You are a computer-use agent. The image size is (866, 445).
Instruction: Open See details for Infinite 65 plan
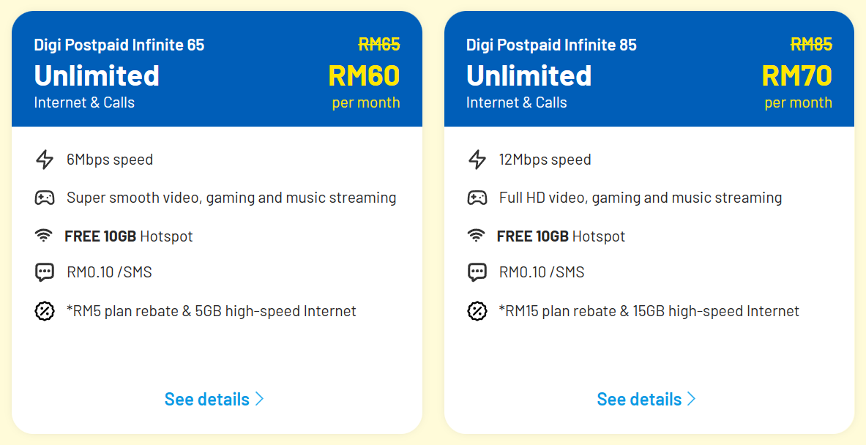207,399
